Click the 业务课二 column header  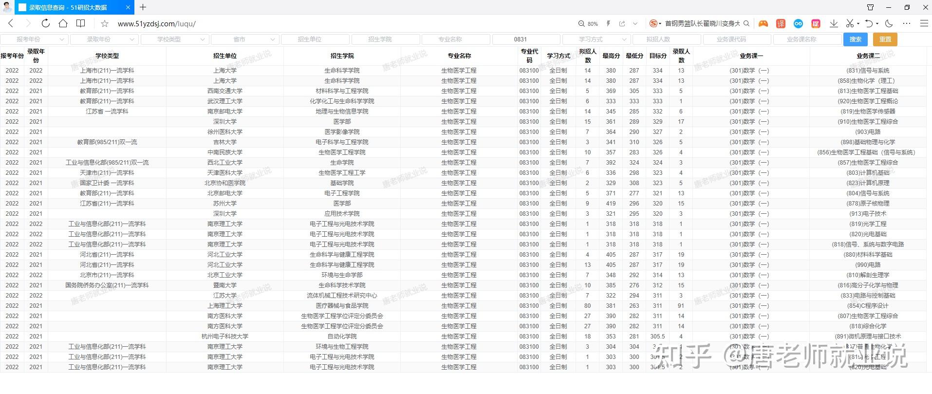pos(868,56)
